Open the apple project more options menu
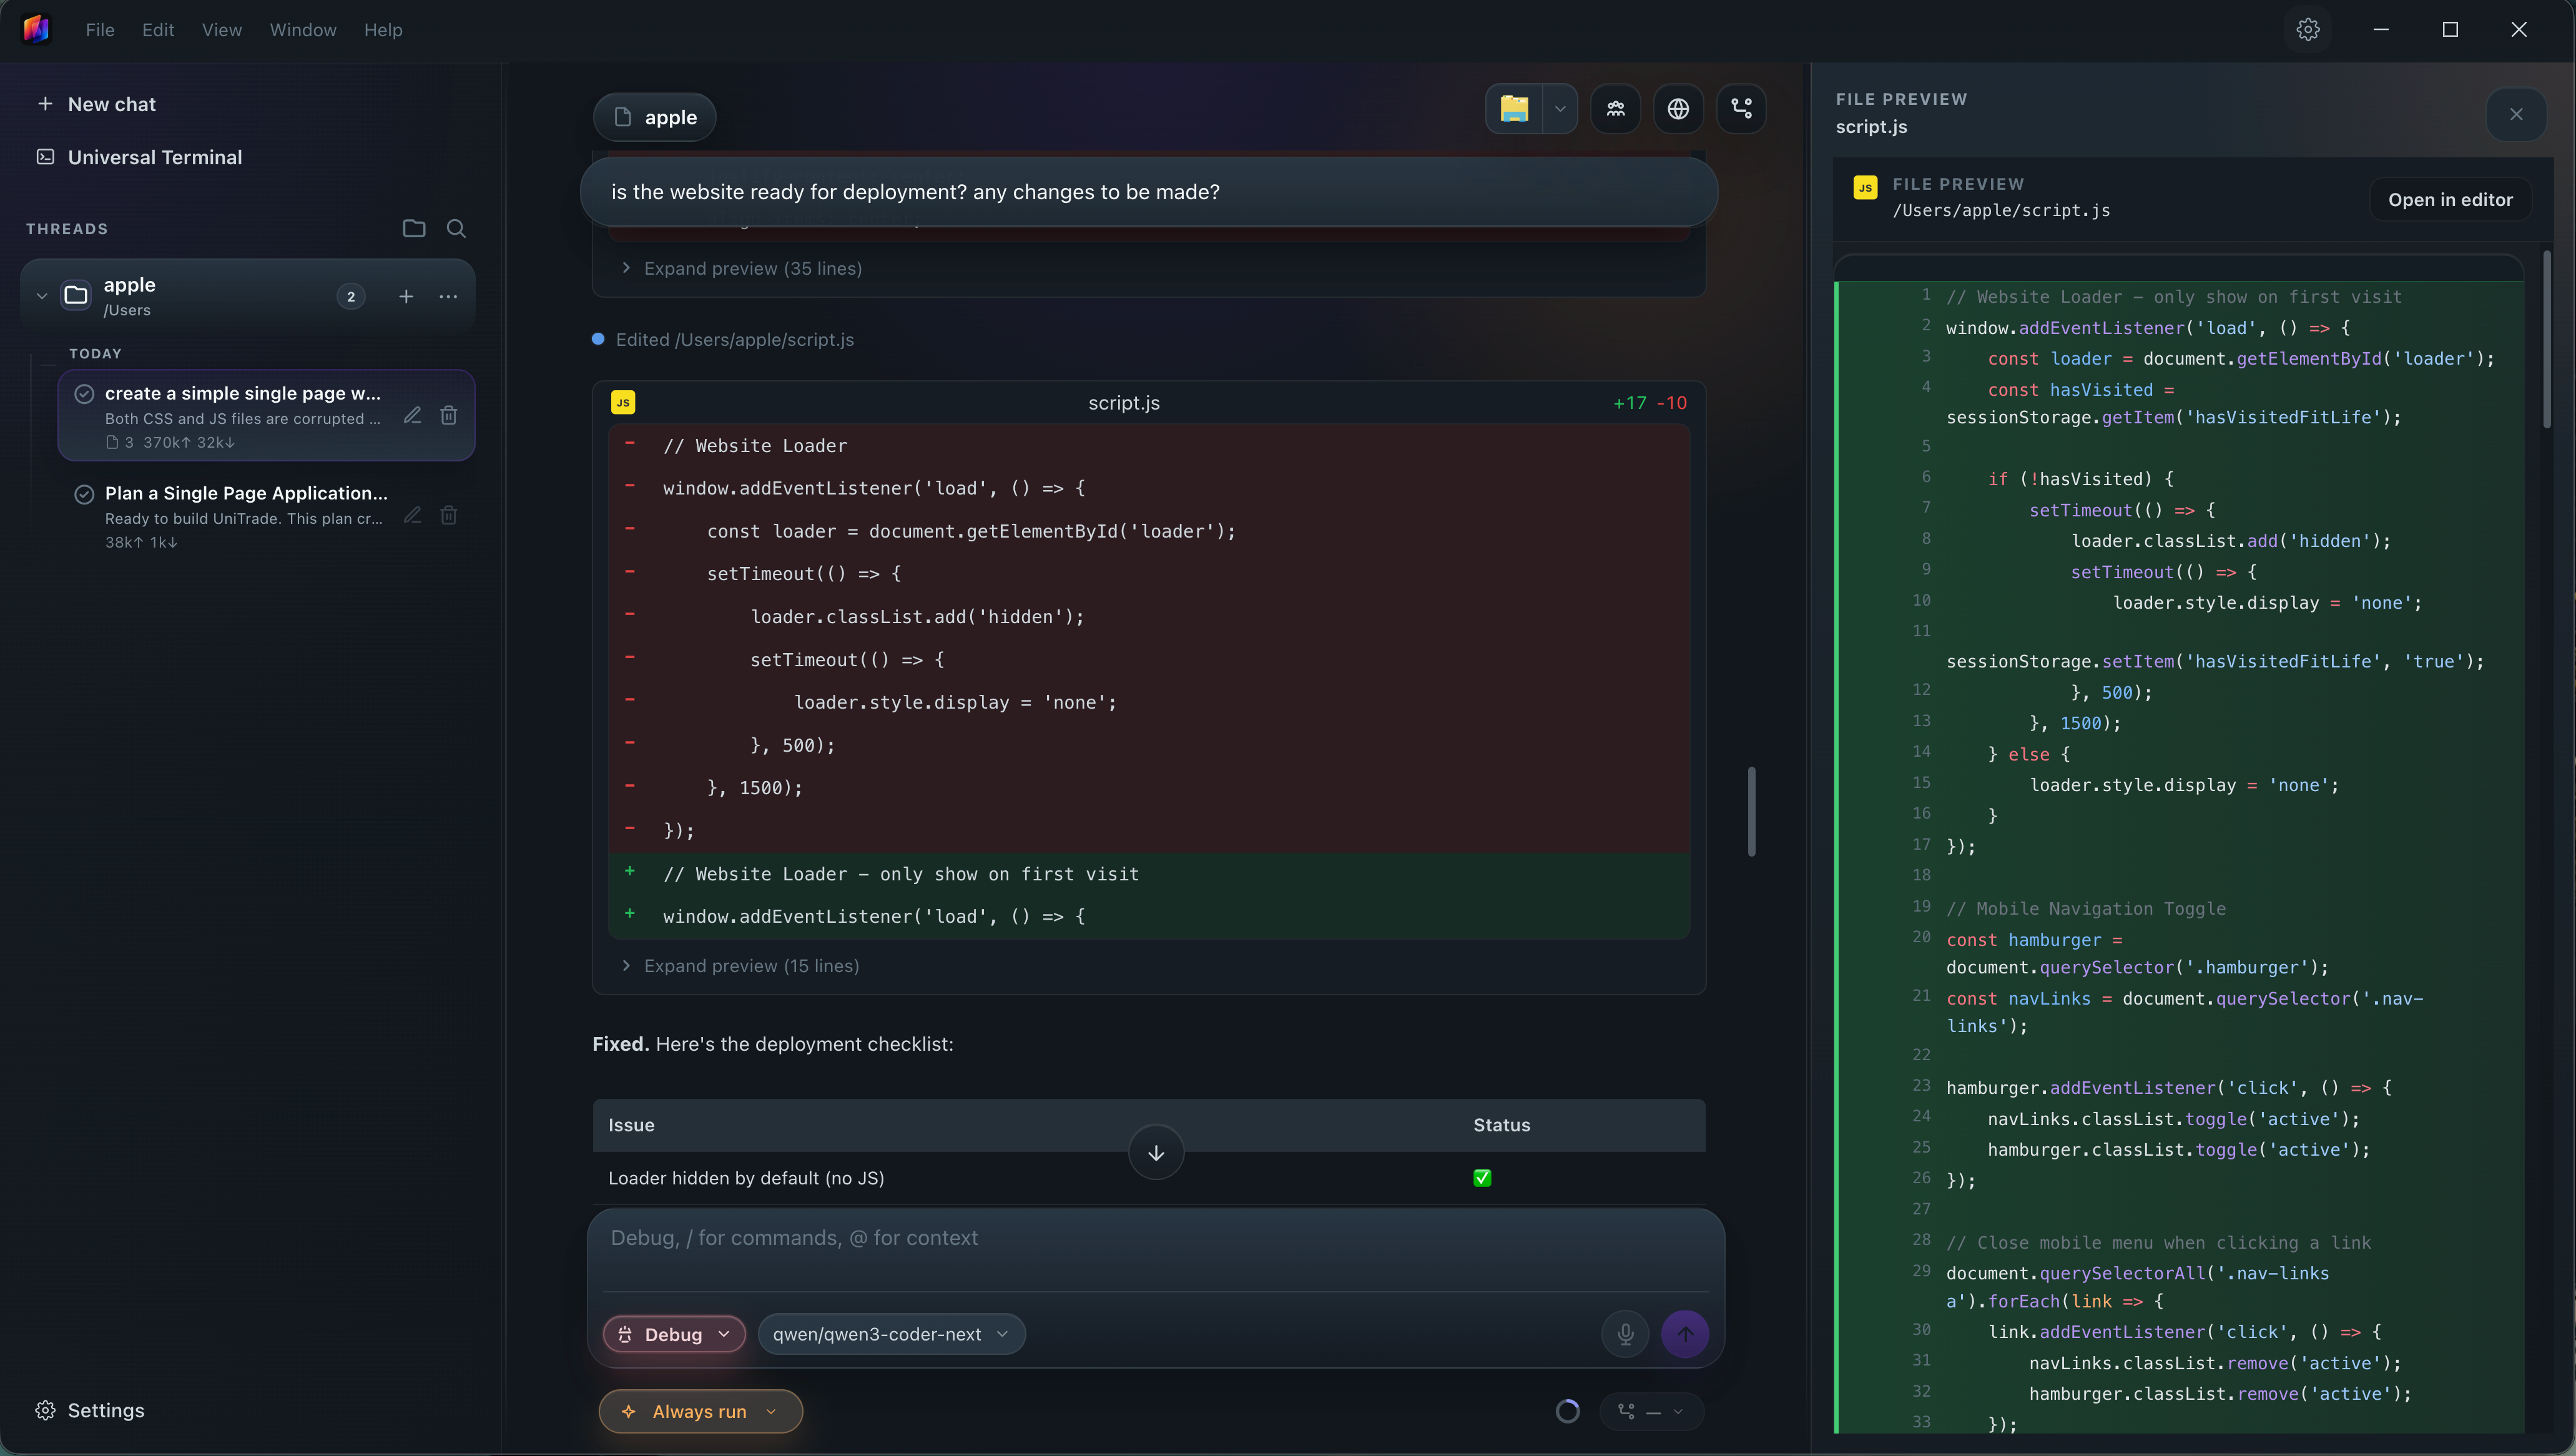The image size is (2576, 1456). (448, 296)
